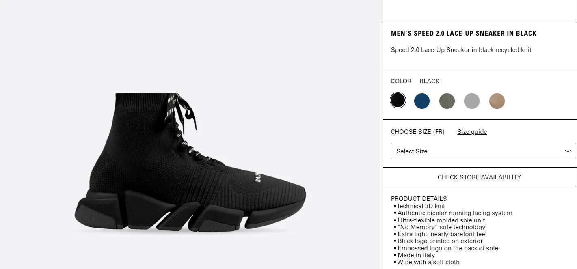Choose the navy blue color option
This screenshot has height=269, width=577.
(x=422, y=101)
